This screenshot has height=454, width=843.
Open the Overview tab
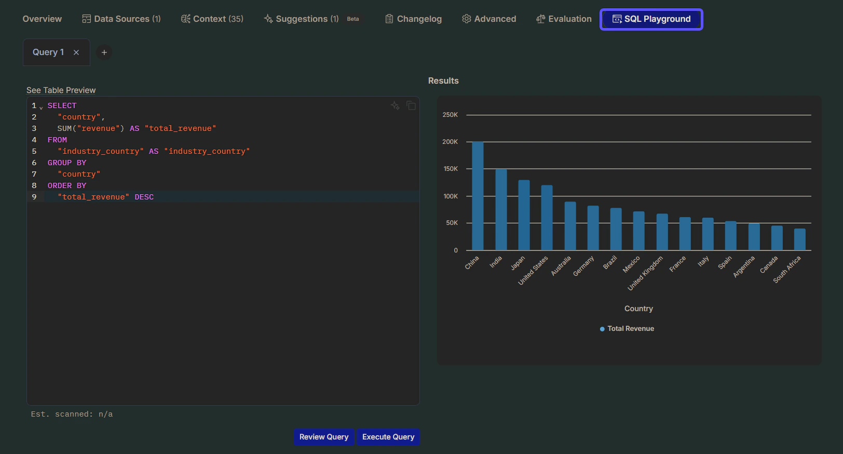coord(42,19)
